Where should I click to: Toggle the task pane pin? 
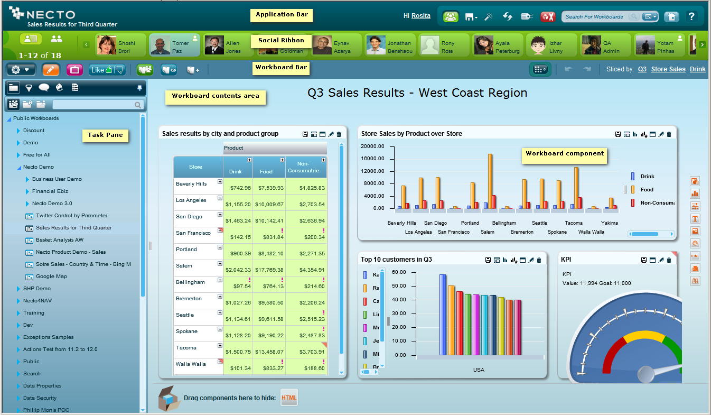tap(139, 88)
